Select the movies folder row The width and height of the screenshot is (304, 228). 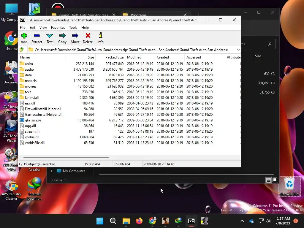tap(129, 86)
